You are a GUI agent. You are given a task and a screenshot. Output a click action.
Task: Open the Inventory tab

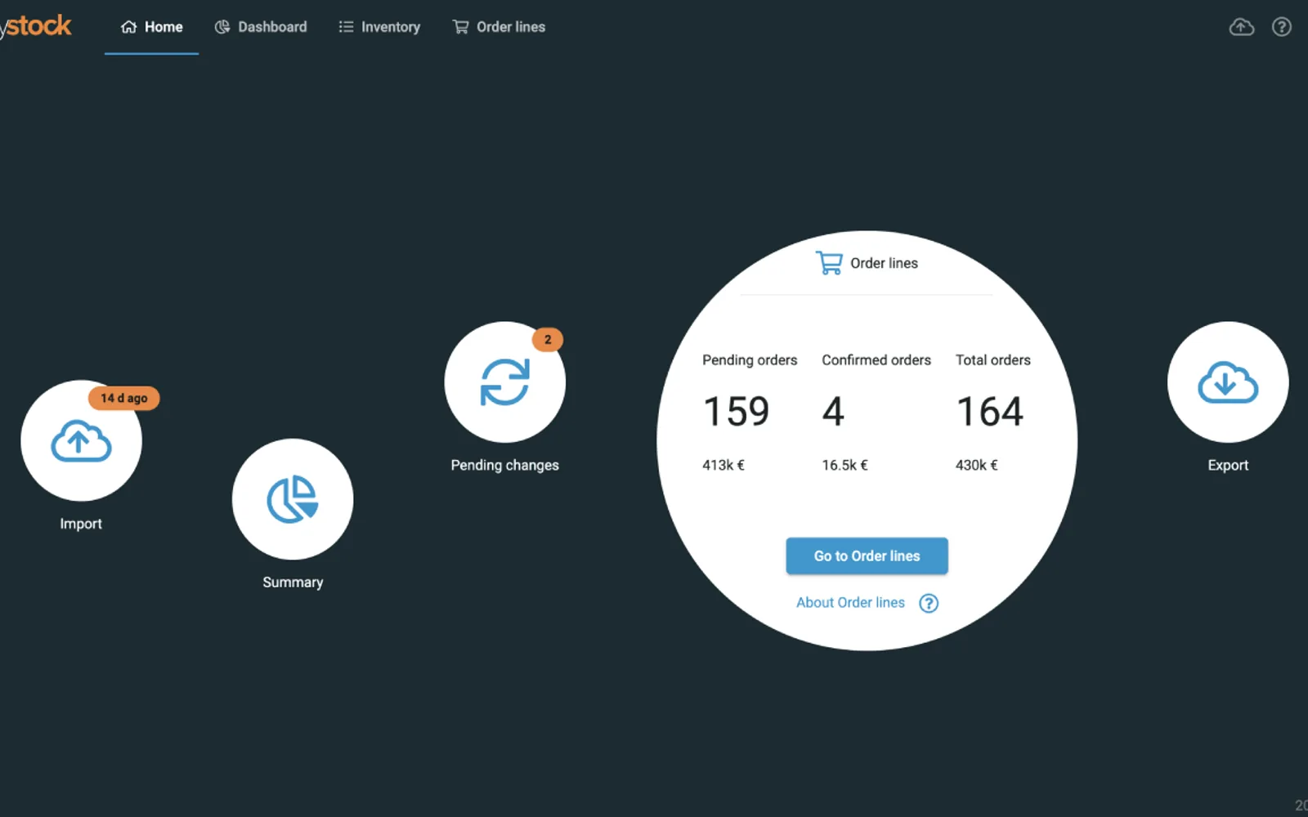click(379, 27)
